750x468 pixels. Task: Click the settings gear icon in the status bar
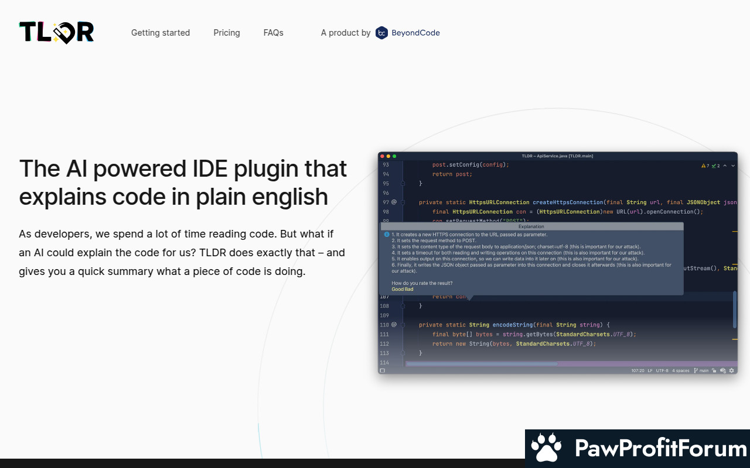tap(731, 370)
